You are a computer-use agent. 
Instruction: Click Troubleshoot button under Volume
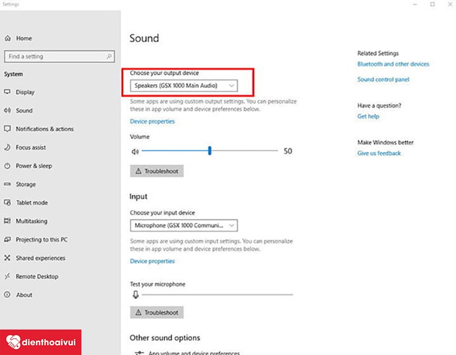(x=157, y=172)
